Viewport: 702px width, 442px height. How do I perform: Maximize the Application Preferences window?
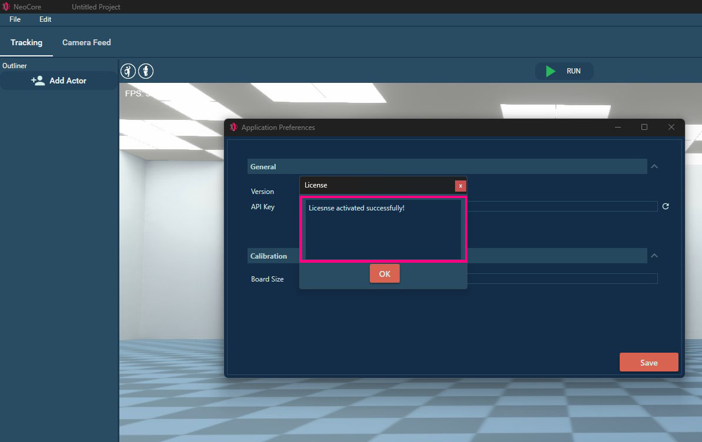pyautogui.click(x=644, y=127)
